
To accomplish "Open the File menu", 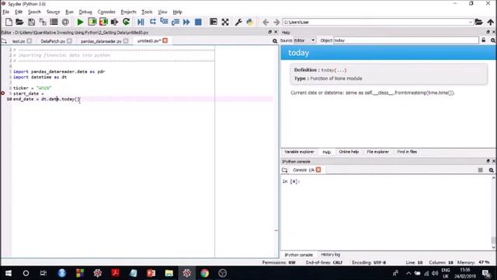I will click(x=5, y=12).
